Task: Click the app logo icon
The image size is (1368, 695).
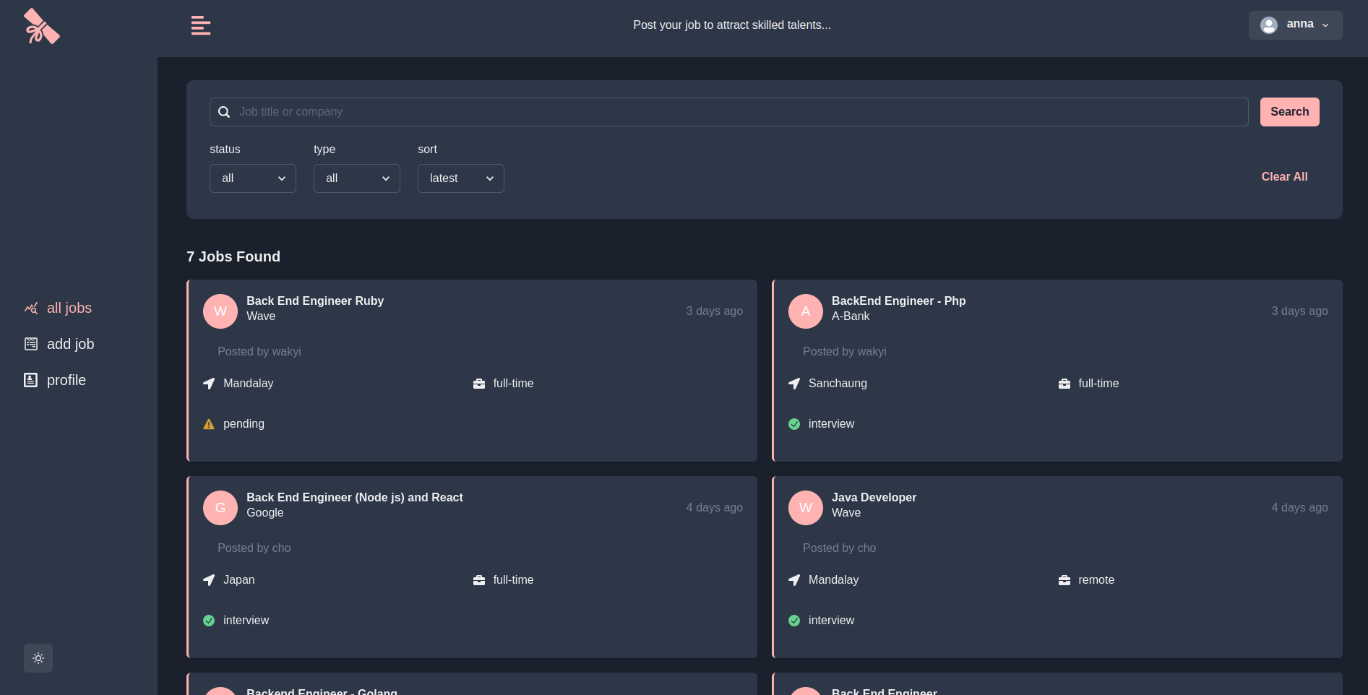Action: coord(42,25)
